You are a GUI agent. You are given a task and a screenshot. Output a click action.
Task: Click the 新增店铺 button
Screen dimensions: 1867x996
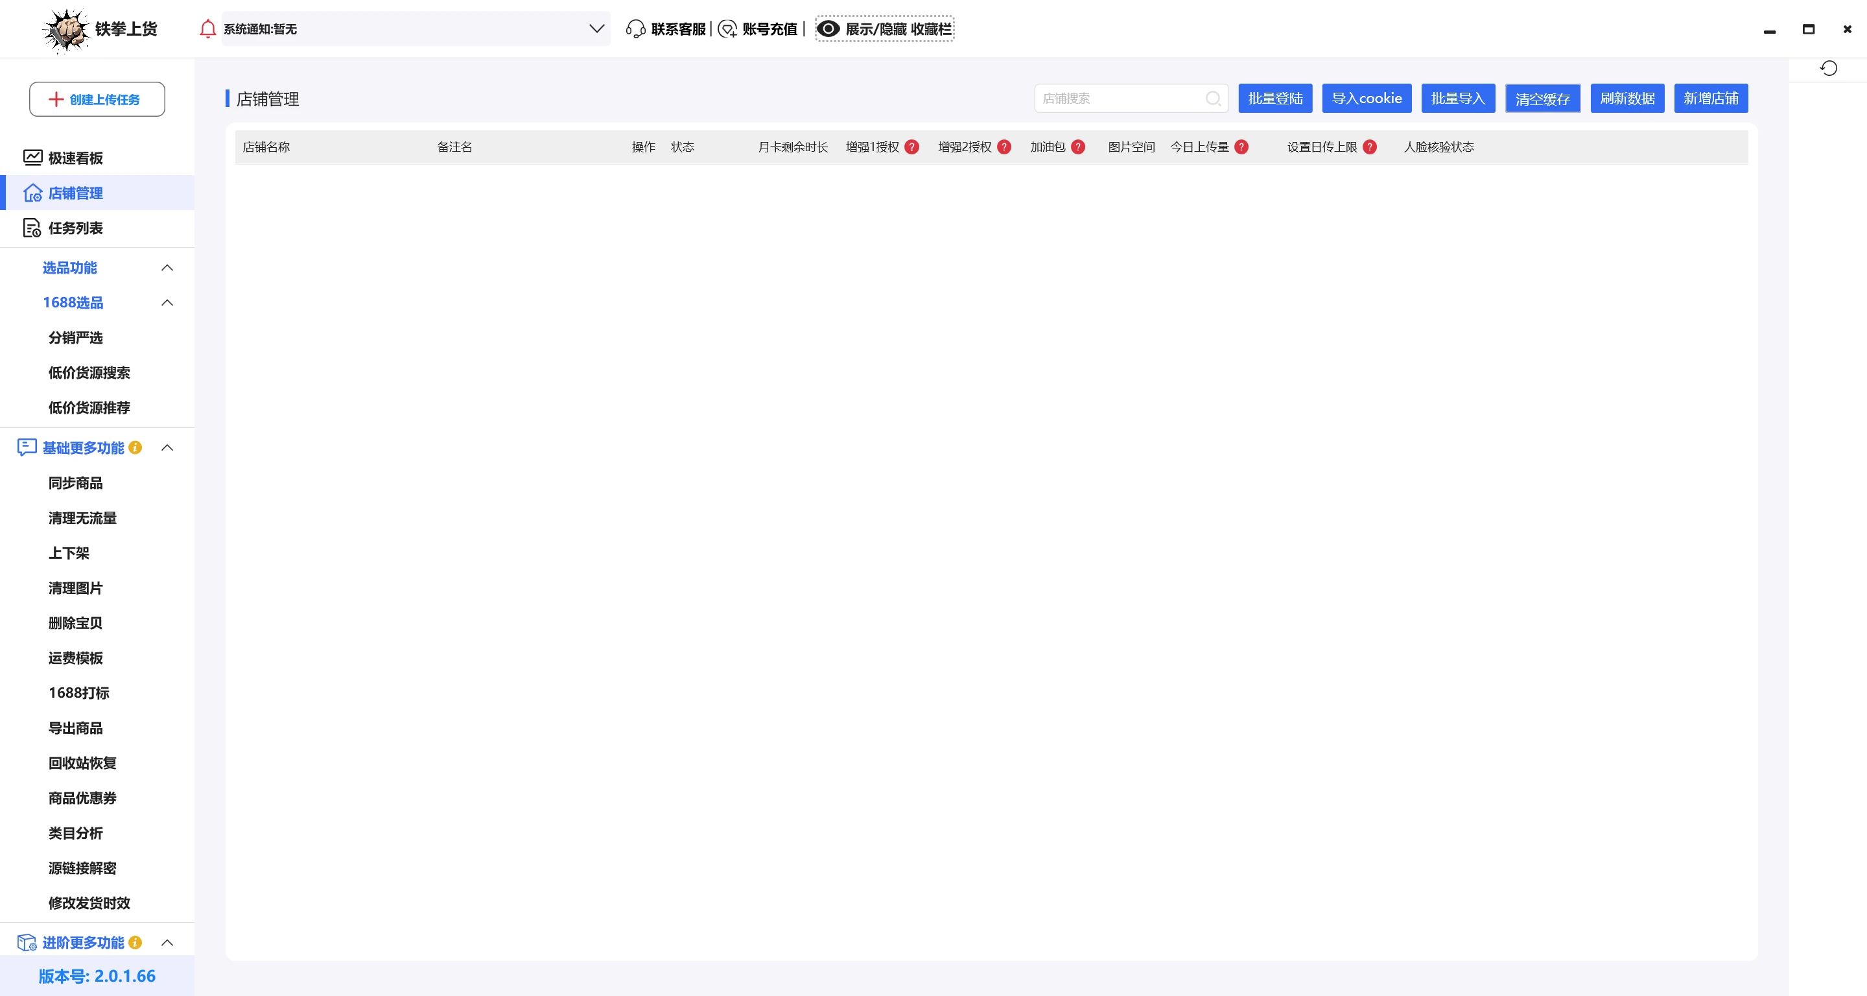point(1711,99)
